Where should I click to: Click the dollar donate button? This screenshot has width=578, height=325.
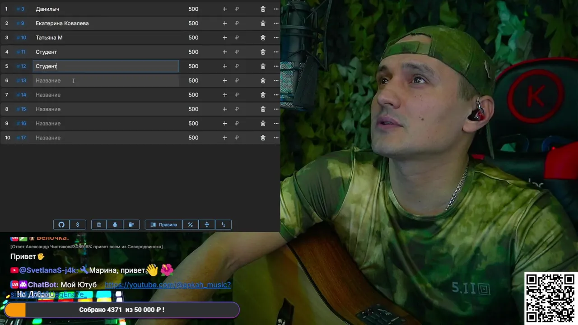tap(78, 225)
